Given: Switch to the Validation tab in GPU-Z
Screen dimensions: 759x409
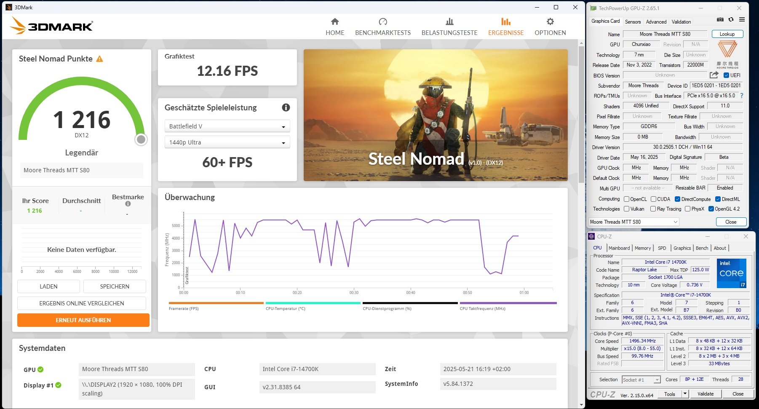Looking at the screenshot, I should point(681,21).
